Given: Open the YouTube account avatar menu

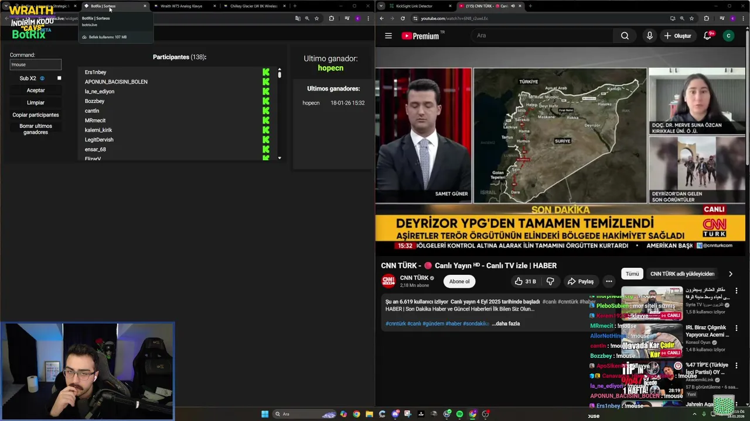Looking at the screenshot, I should point(728,36).
